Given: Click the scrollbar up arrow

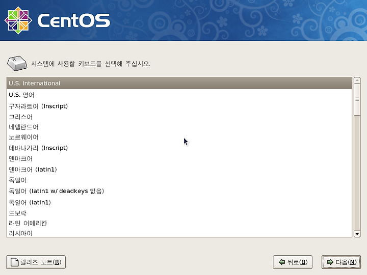Looking at the screenshot, I should tap(357, 80).
